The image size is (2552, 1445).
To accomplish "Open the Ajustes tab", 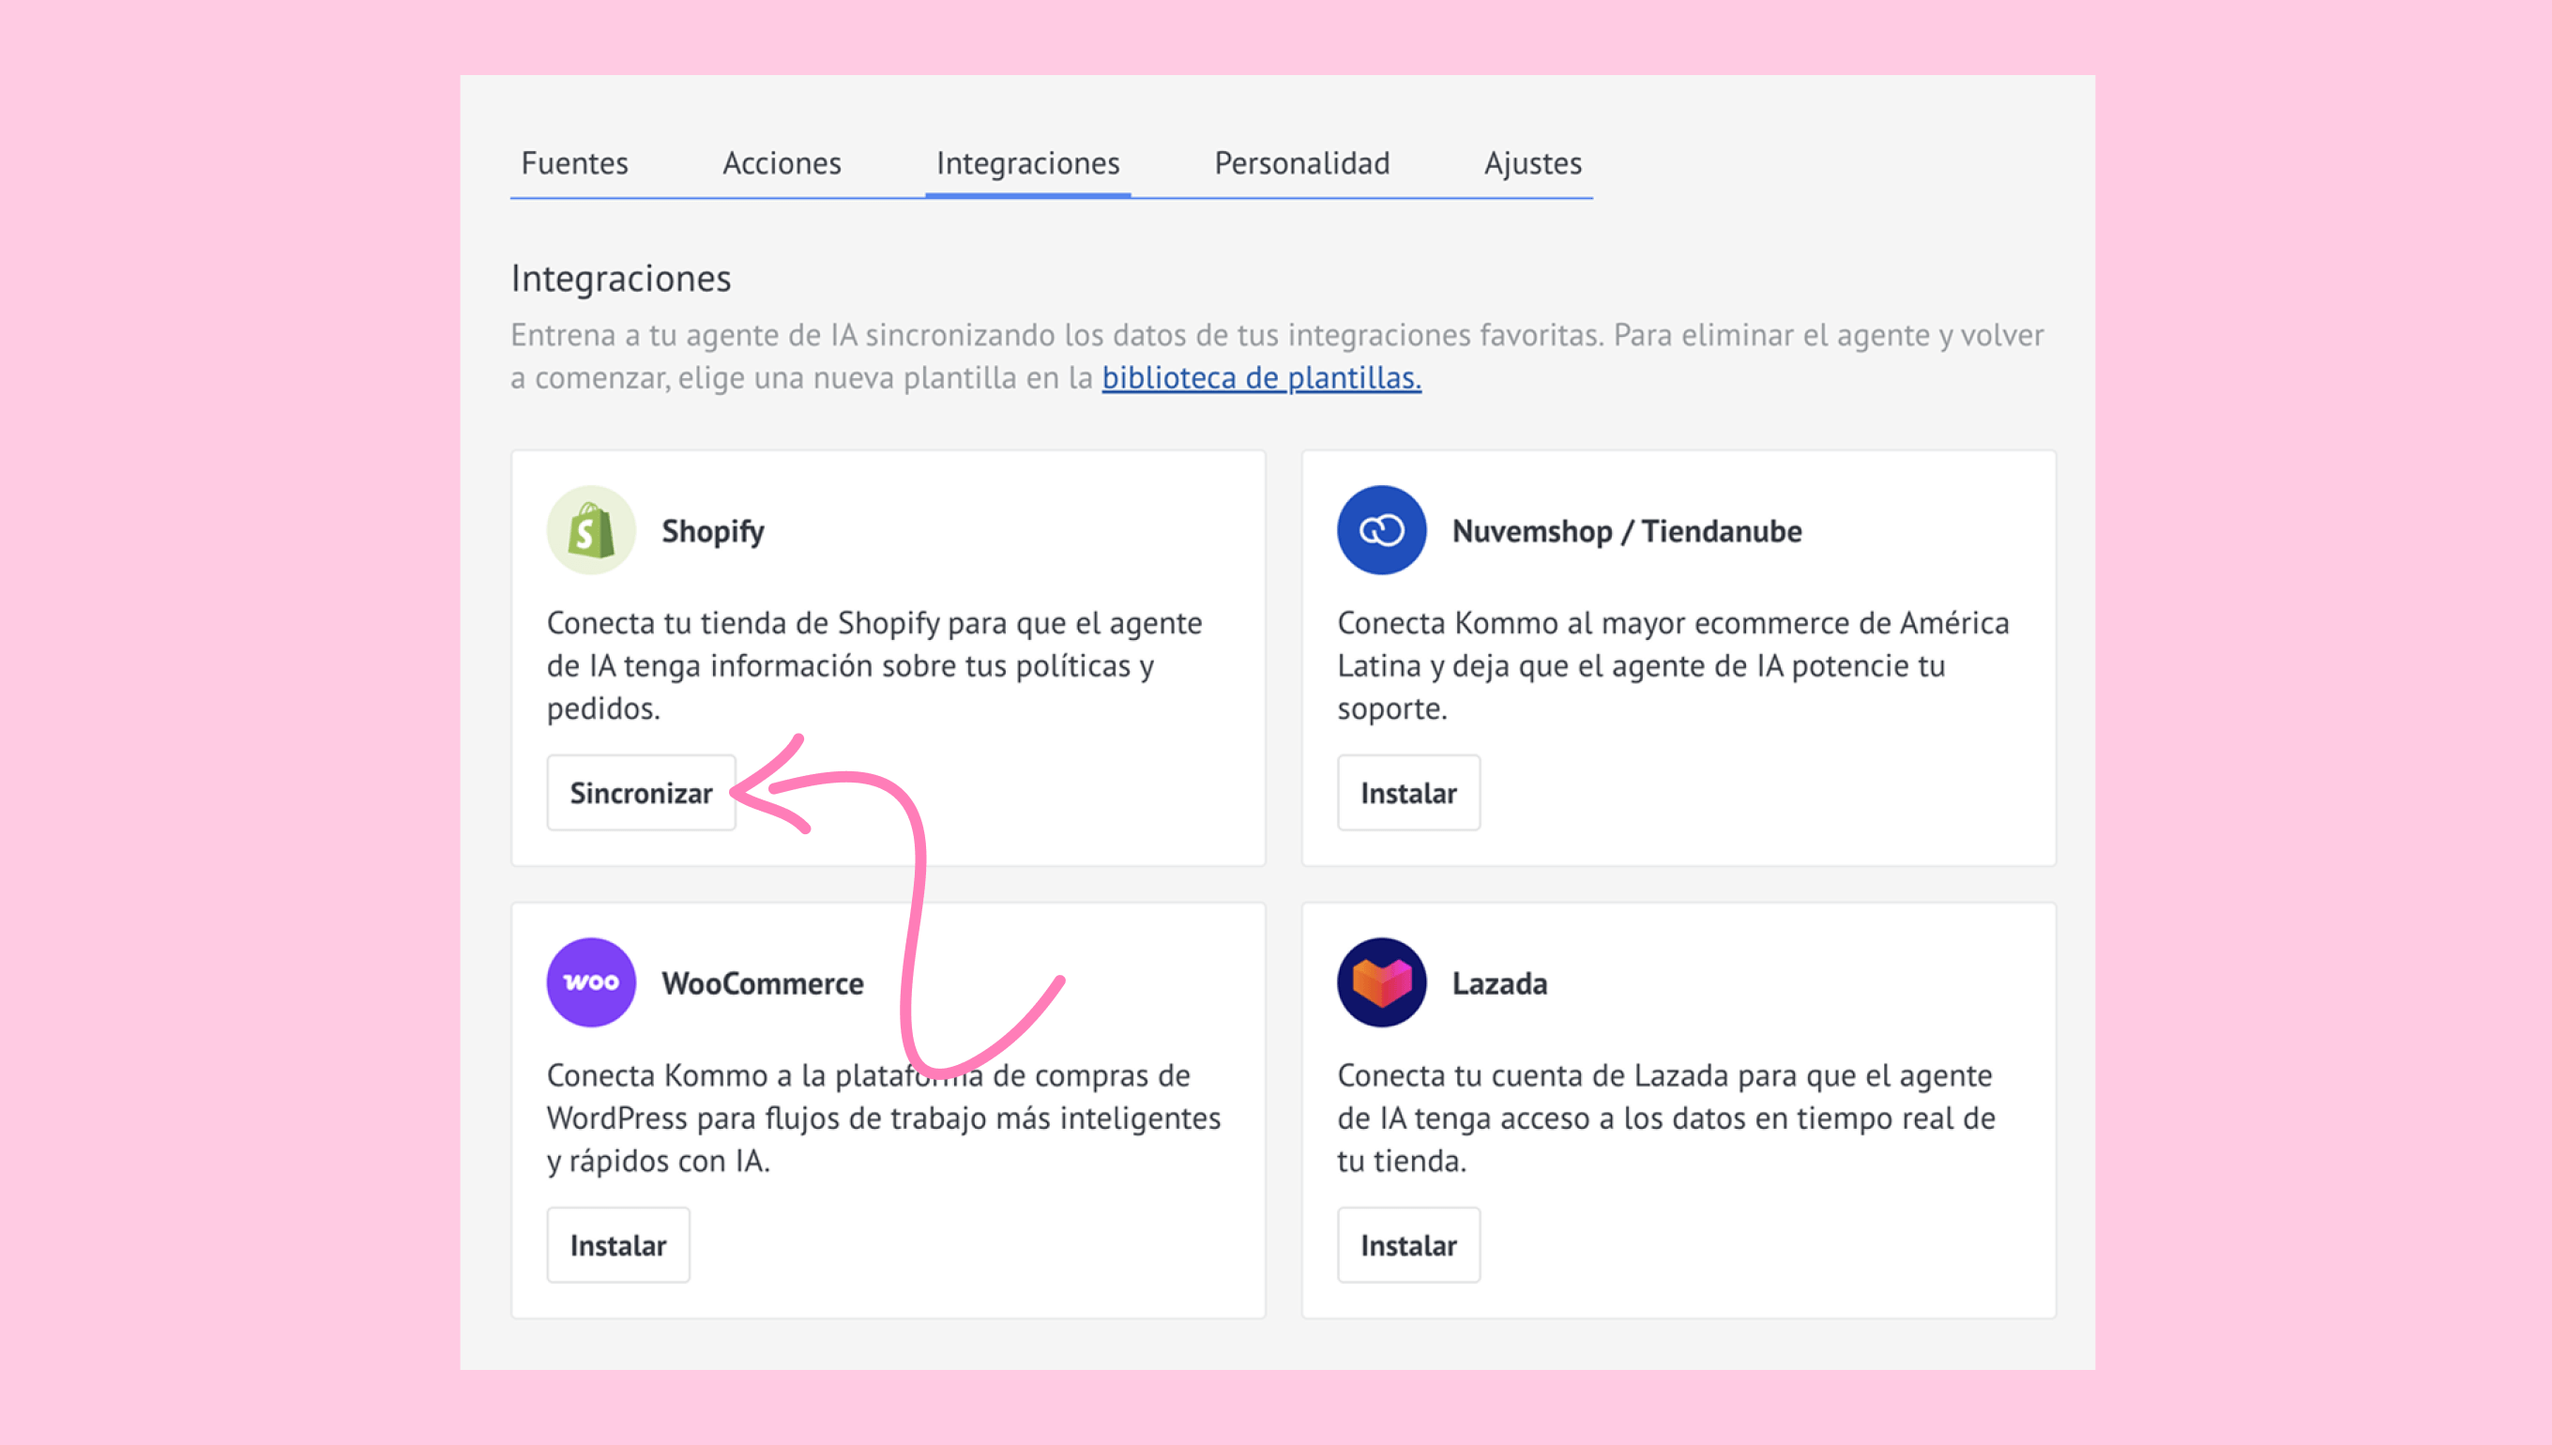I will coord(1532,162).
